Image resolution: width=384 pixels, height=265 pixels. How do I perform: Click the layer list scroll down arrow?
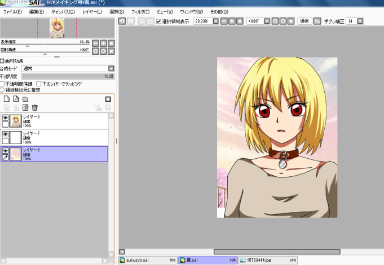pyautogui.click(x=111, y=254)
